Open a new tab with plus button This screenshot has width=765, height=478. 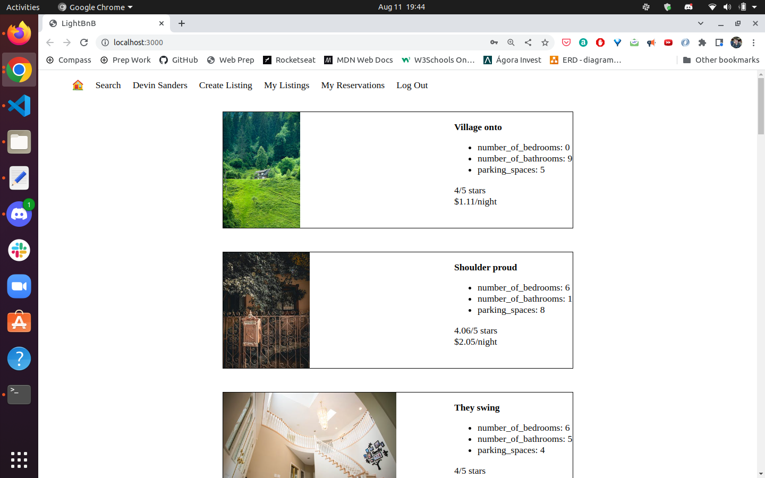pyautogui.click(x=182, y=23)
